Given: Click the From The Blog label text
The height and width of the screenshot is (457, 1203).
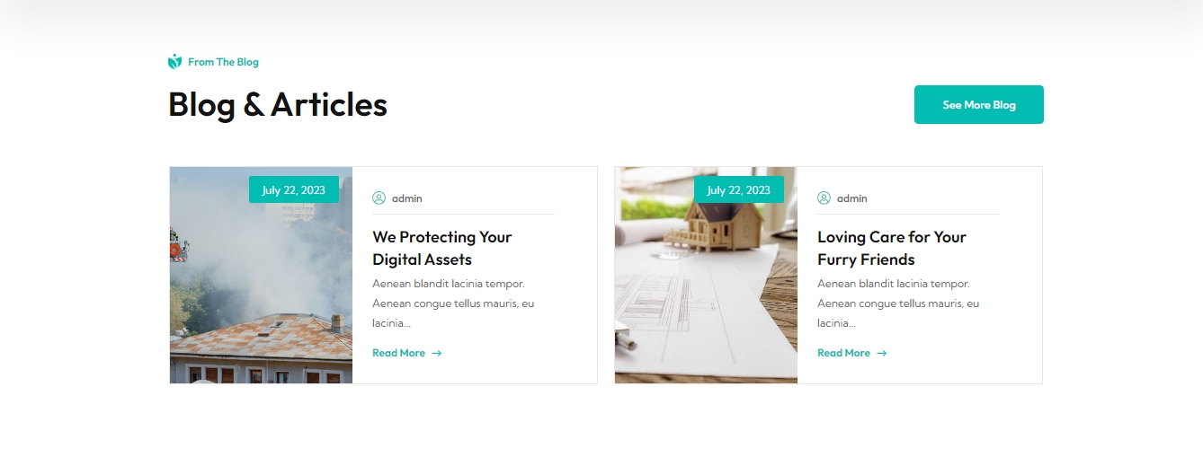Looking at the screenshot, I should click(x=223, y=62).
